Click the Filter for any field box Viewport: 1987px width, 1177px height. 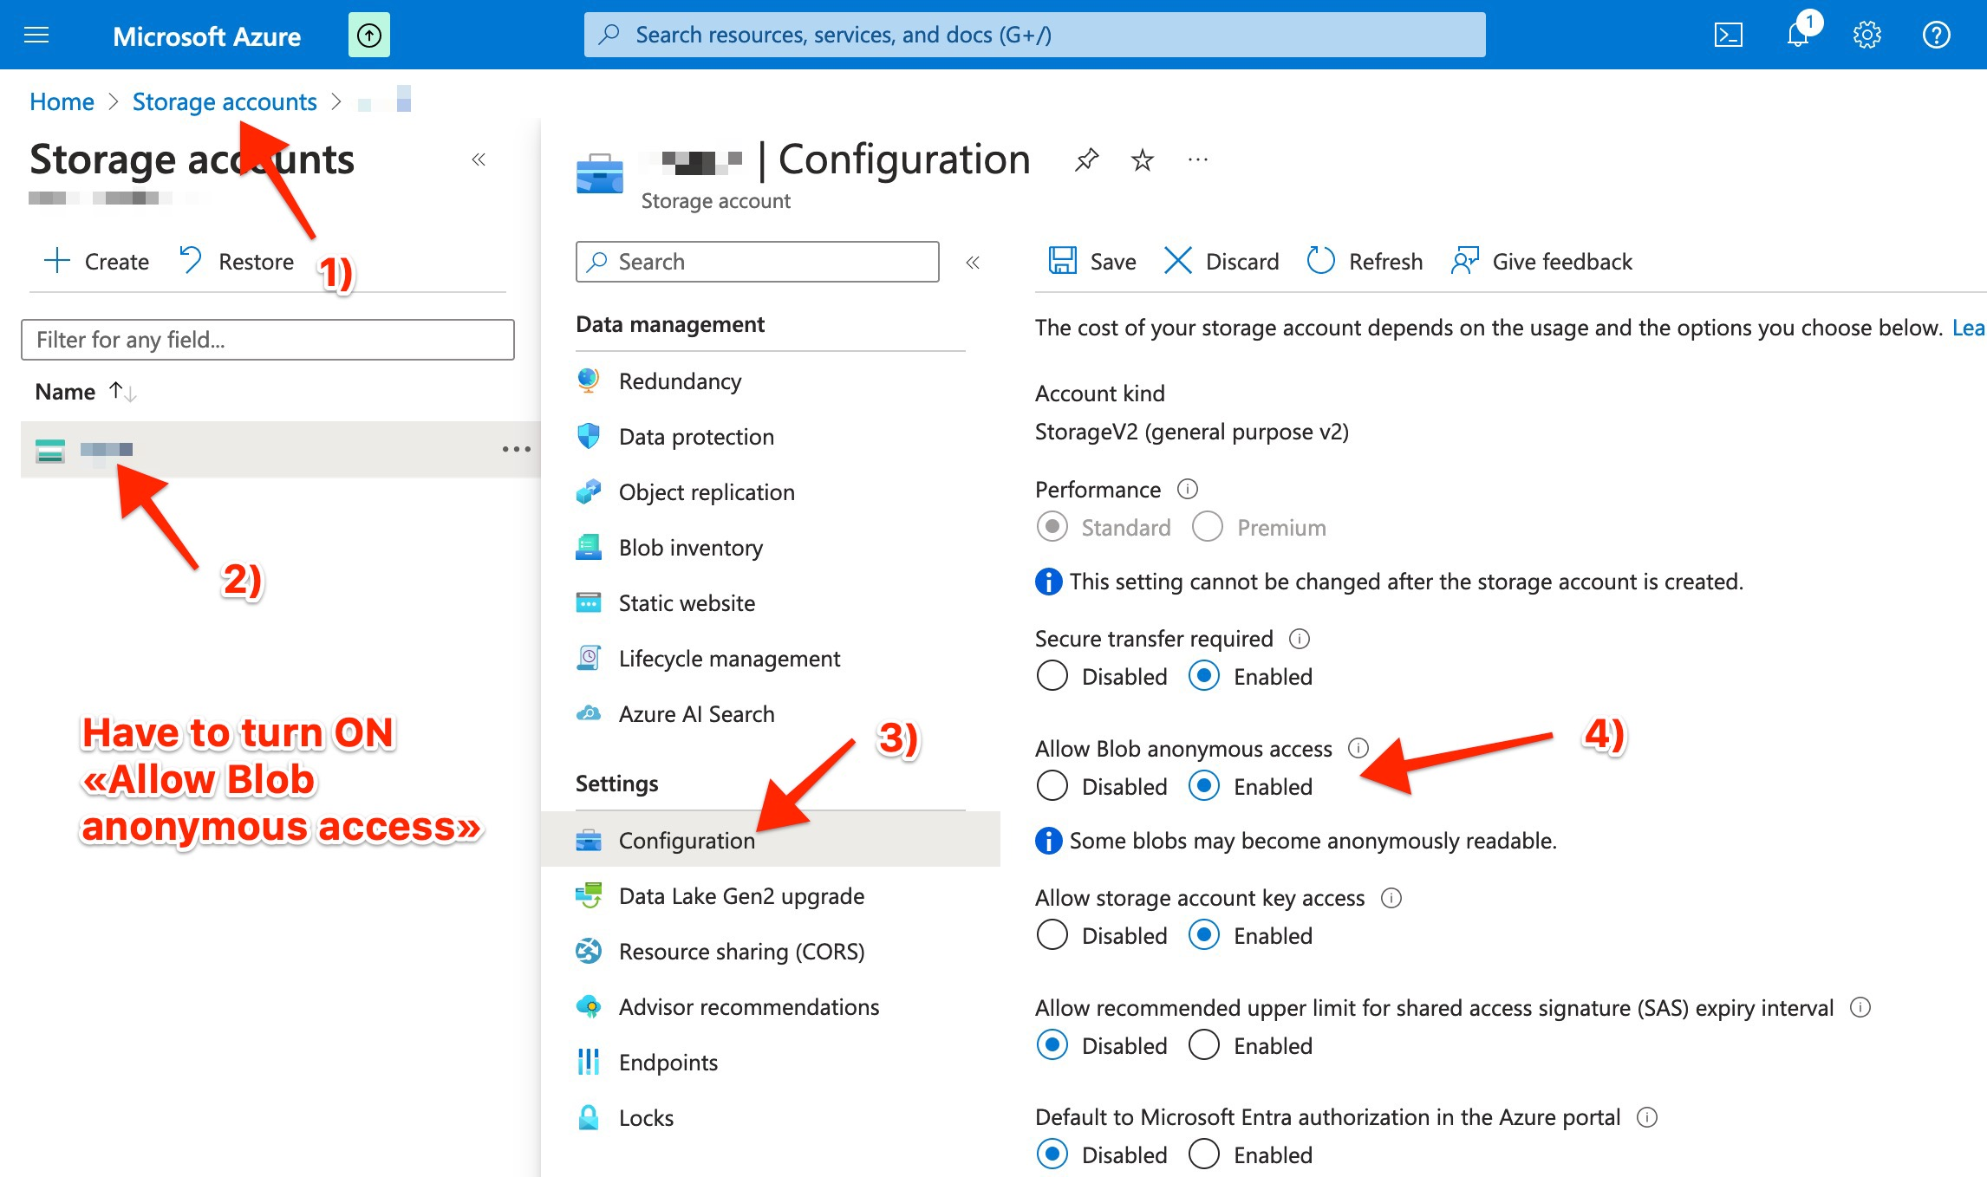[x=268, y=340]
